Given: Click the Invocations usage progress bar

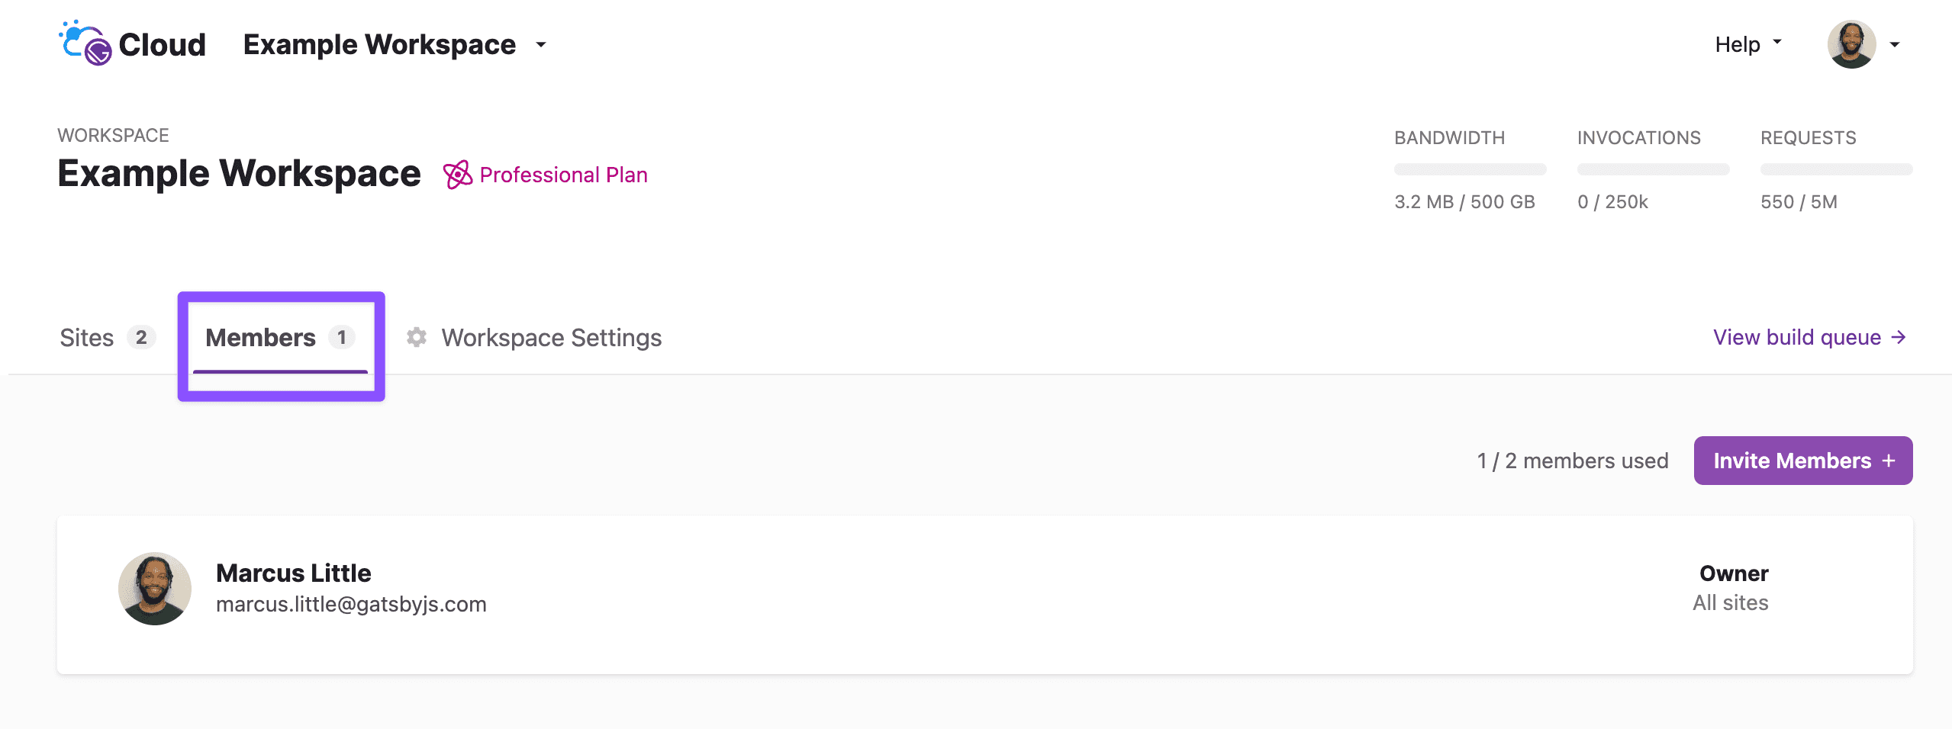Looking at the screenshot, I should pos(1653,169).
